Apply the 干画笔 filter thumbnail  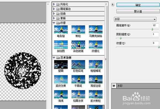pos(78,80)
